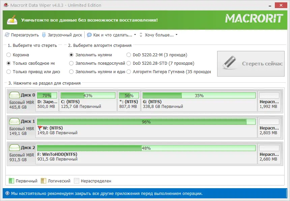Click 149,1 GB size under Диск 1
290x201 pixels.
[x=18, y=133]
